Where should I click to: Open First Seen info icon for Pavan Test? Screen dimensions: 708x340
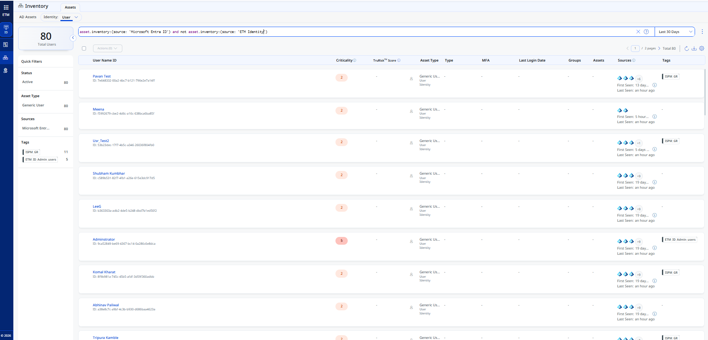(655, 85)
